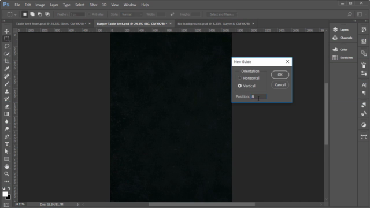Open the Properties panel icon

[x=364, y=41]
